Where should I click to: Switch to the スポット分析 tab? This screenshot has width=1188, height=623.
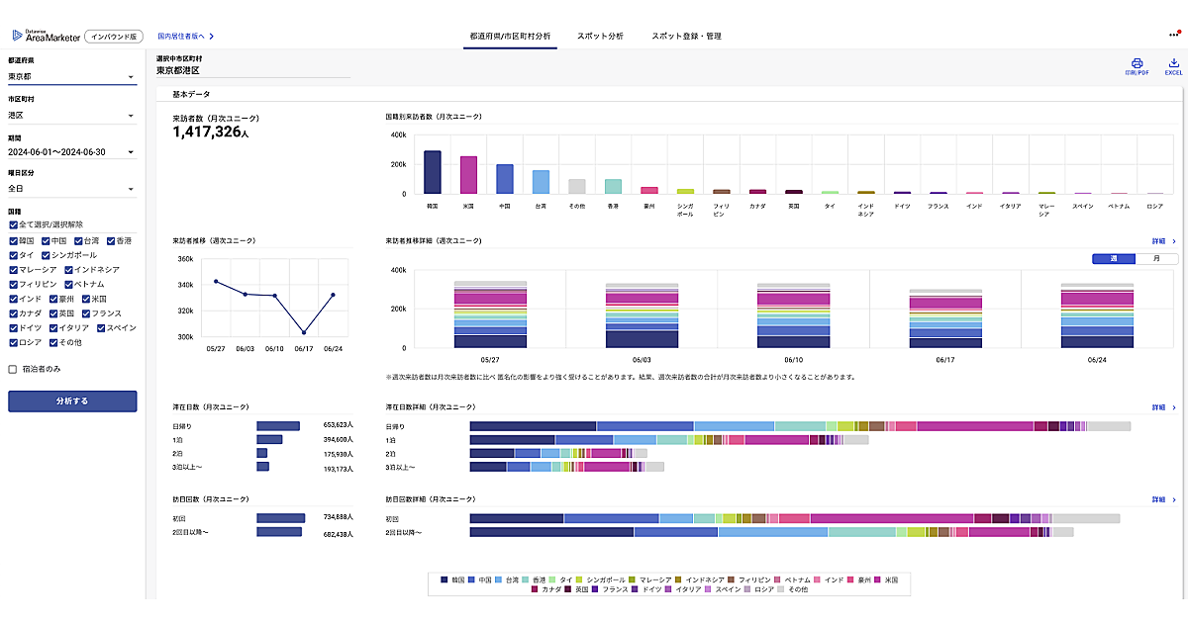click(600, 36)
